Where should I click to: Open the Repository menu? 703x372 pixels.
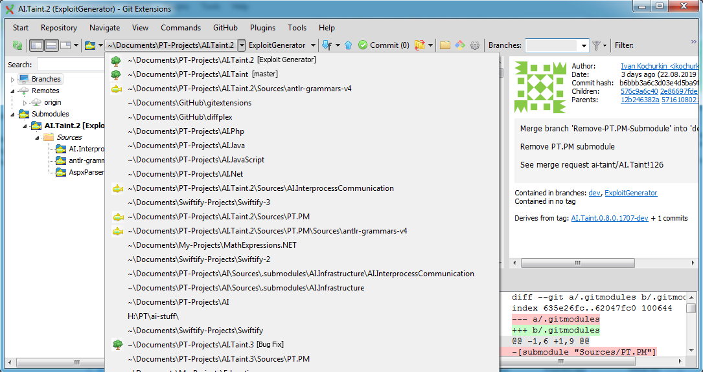[x=59, y=28]
